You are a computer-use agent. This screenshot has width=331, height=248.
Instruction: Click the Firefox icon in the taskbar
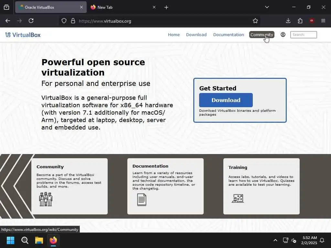pyautogui.click(x=53, y=240)
